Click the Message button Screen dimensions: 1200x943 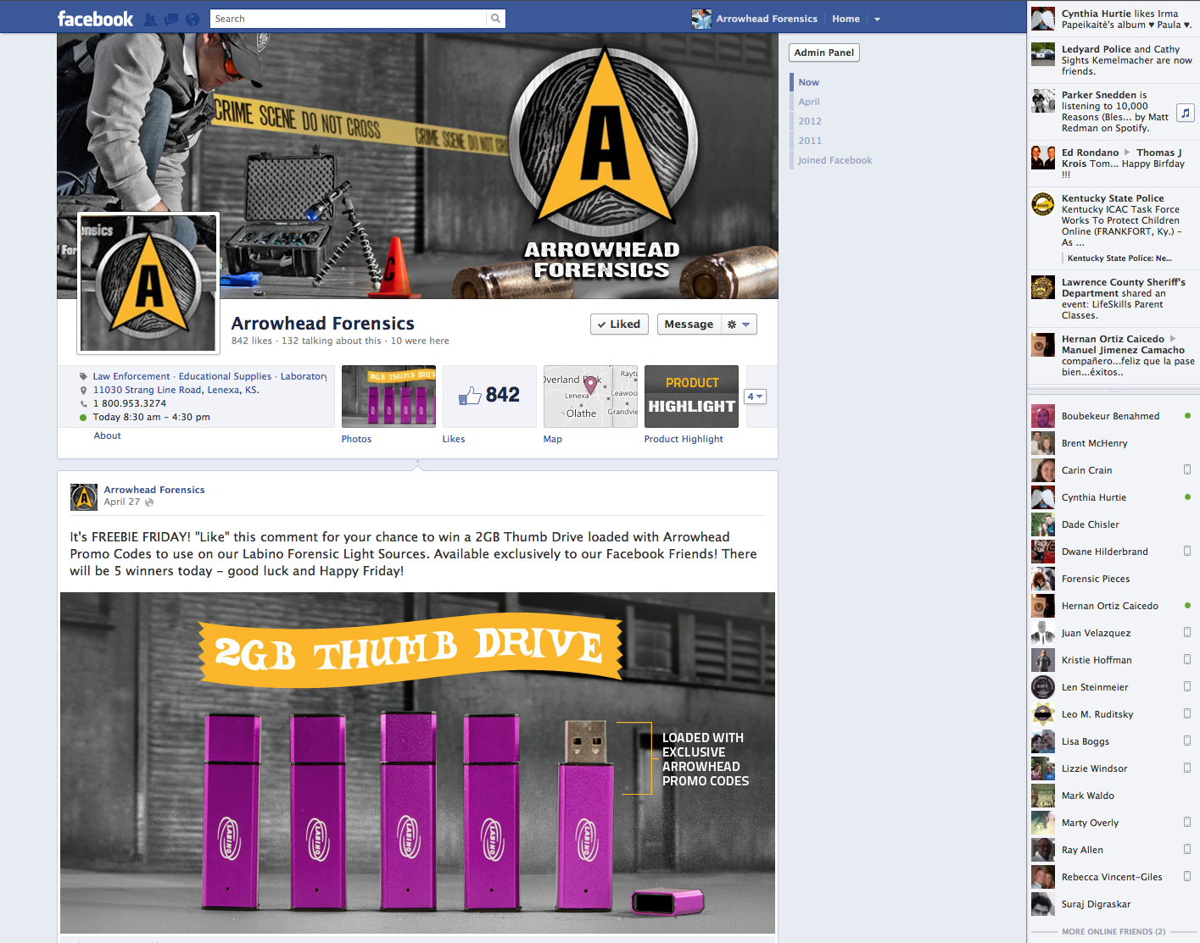(689, 325)
